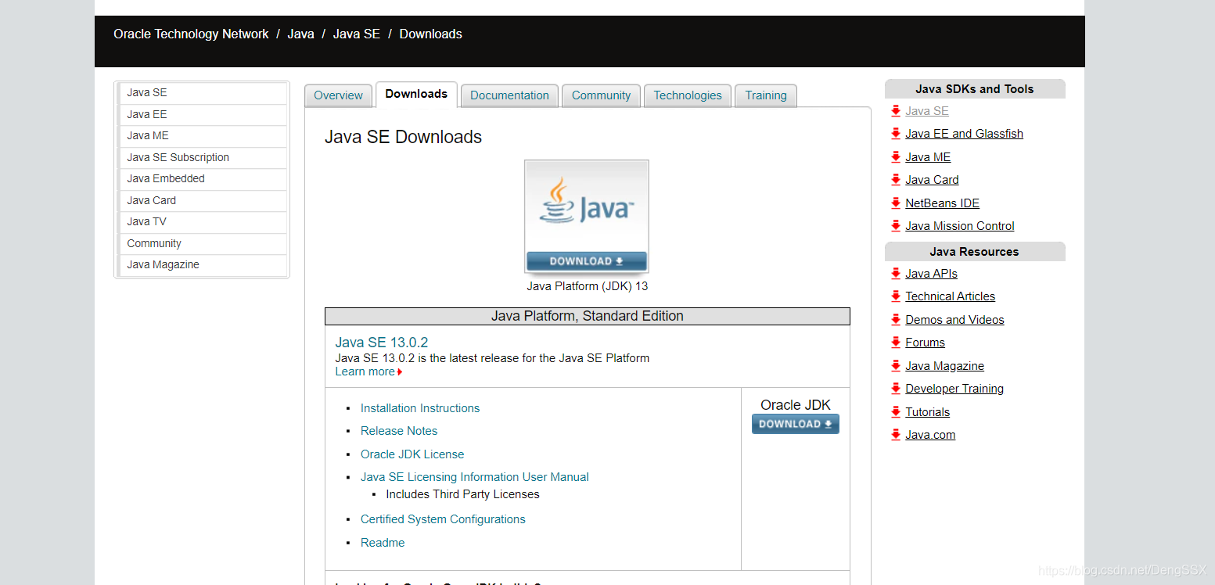Open Java TV sidebar item
Screen dimensions: 1215x585
202,222
